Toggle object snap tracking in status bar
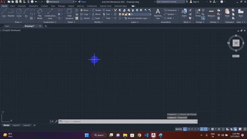 click(202, 129)
